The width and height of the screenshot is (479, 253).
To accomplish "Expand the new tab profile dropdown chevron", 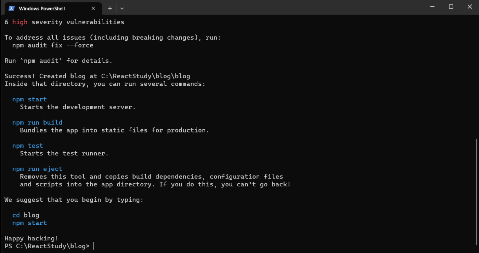I will pyautogui.click(x=122, y=8).
